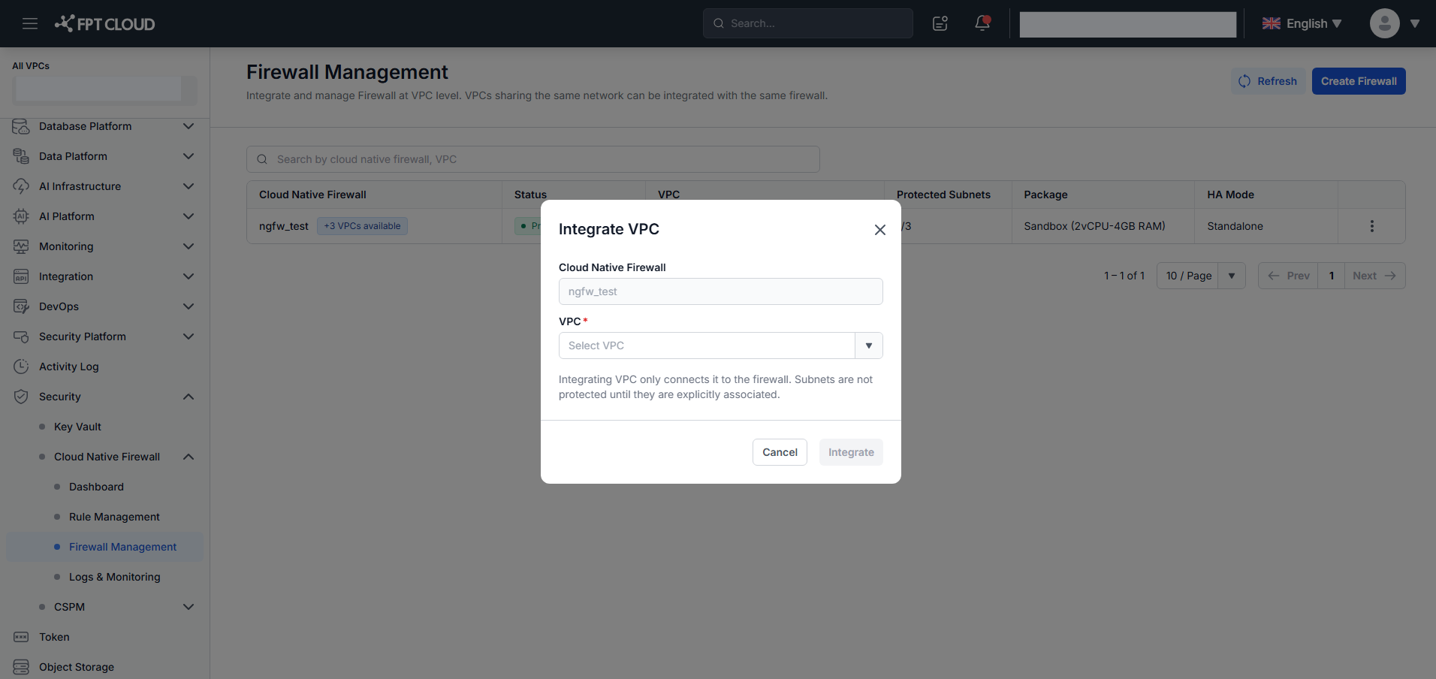The width and height of the screenshot is (1436, 679).
Task: Click the FPT Cloud logo
Action: click(x=104, y=24)
